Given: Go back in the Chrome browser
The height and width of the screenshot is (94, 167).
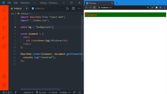Looking at the screenshot, I should (x=86, y=8).
